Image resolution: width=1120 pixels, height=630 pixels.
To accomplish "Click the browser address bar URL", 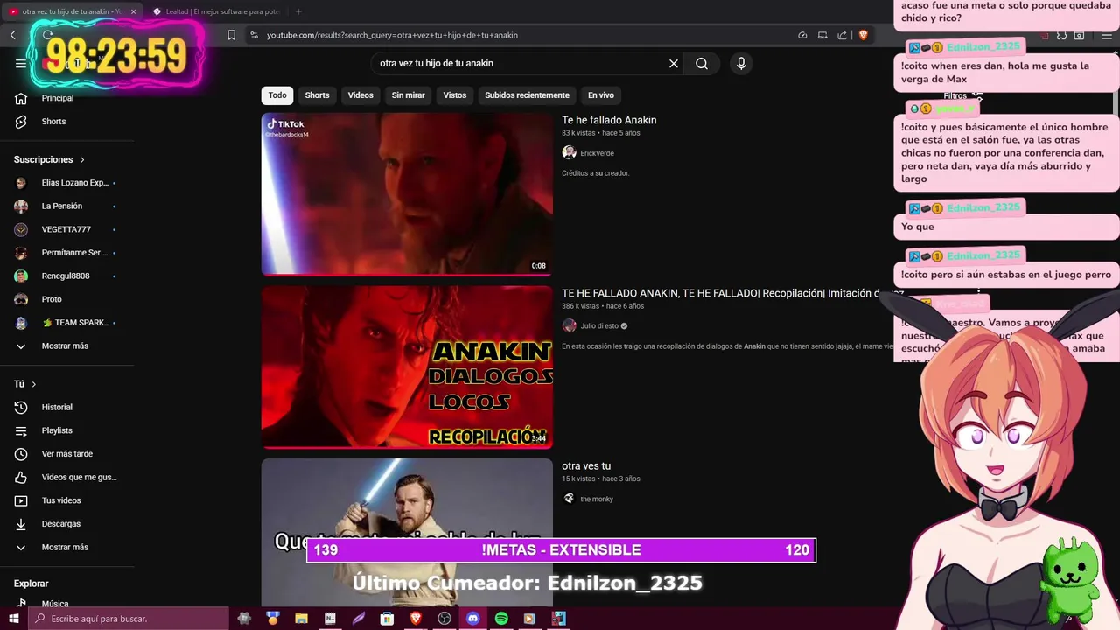I will point(392,35).
